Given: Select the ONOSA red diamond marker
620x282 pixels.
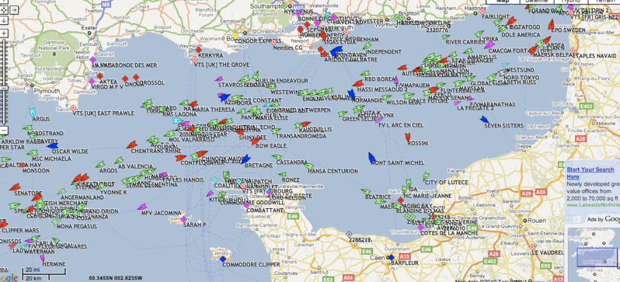Looking at the screenshot, I should click(x=126, y=79).
